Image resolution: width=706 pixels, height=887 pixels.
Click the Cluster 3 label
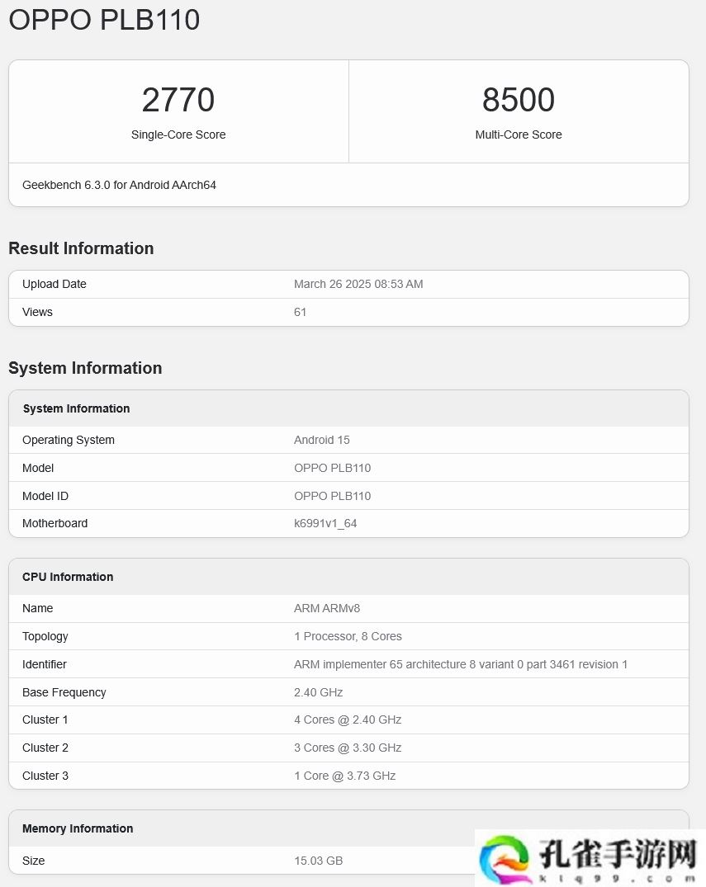pyautogui.click(x=45, y=776)
